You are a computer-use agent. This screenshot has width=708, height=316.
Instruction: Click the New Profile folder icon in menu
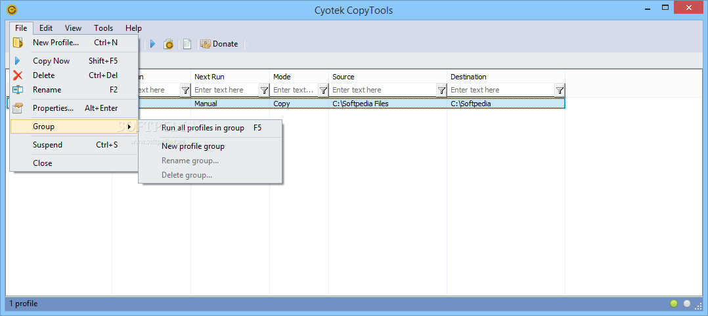(18, 43)
